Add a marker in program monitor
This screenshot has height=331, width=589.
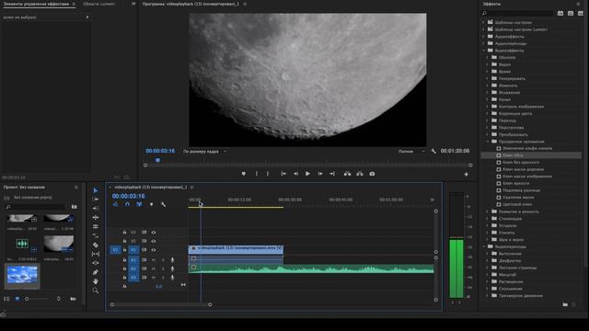[x=243, y=174]
